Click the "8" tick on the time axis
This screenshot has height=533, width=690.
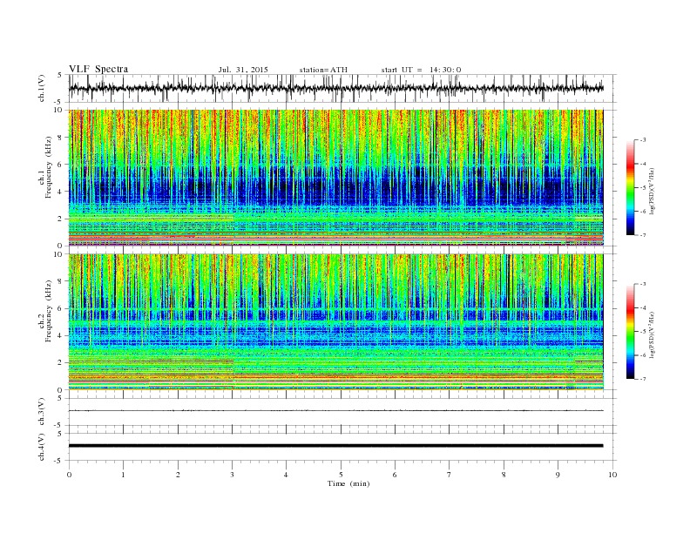click(x=504, y=475)
